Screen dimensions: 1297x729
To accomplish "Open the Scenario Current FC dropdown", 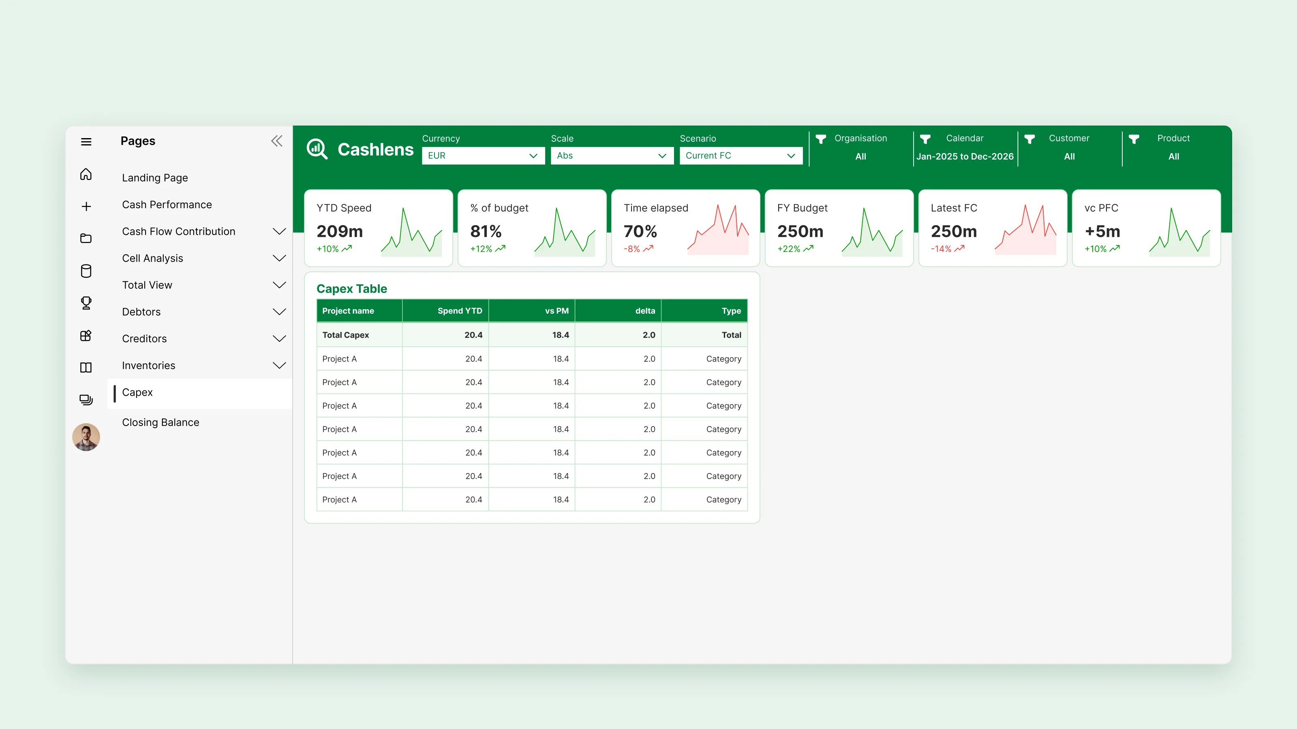I will coord(741,156).
